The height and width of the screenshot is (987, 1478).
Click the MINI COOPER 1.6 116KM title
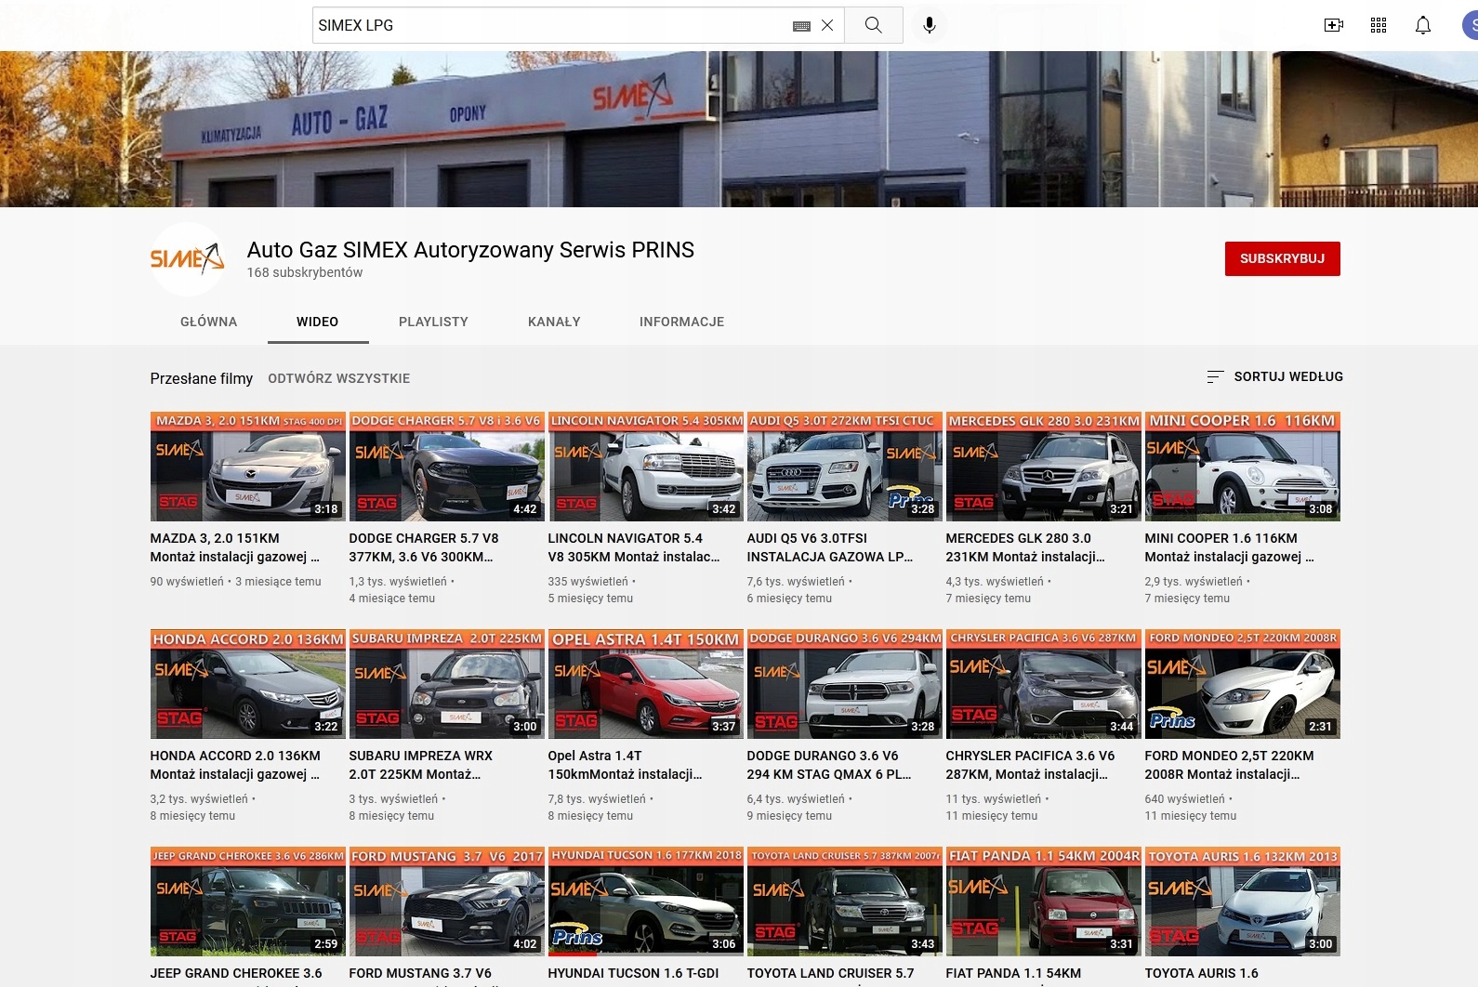tap(1230, 547)
